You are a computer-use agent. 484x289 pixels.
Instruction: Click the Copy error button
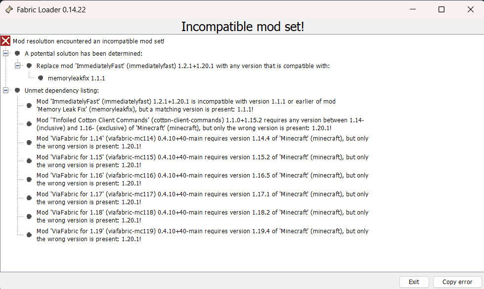(x=456, y=282)
